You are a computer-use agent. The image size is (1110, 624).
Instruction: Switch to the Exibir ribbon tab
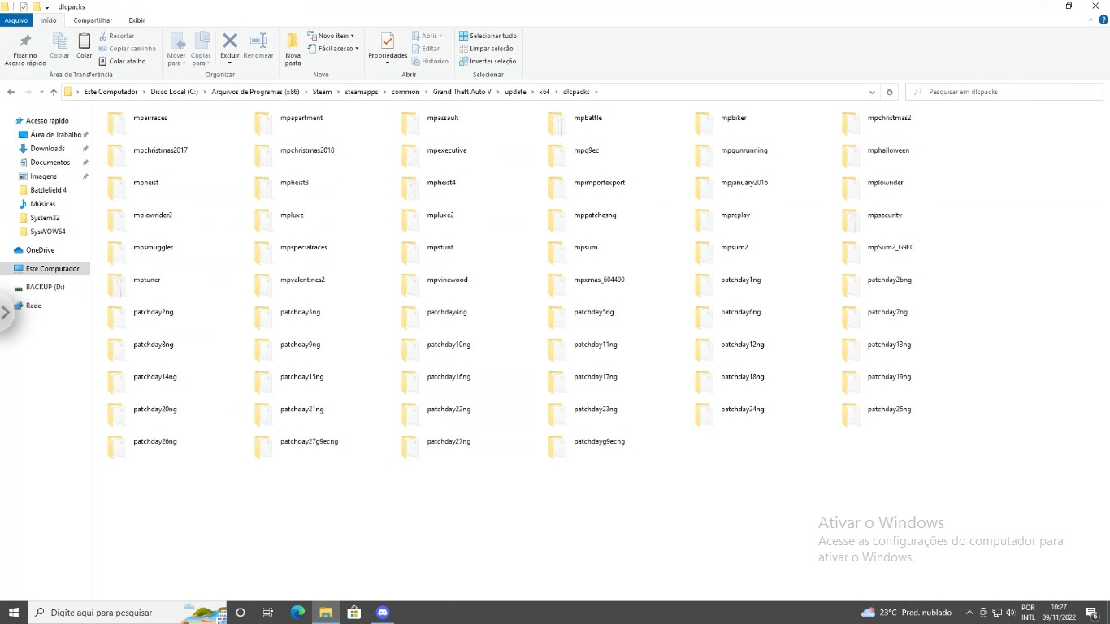[x=137, y=20]
